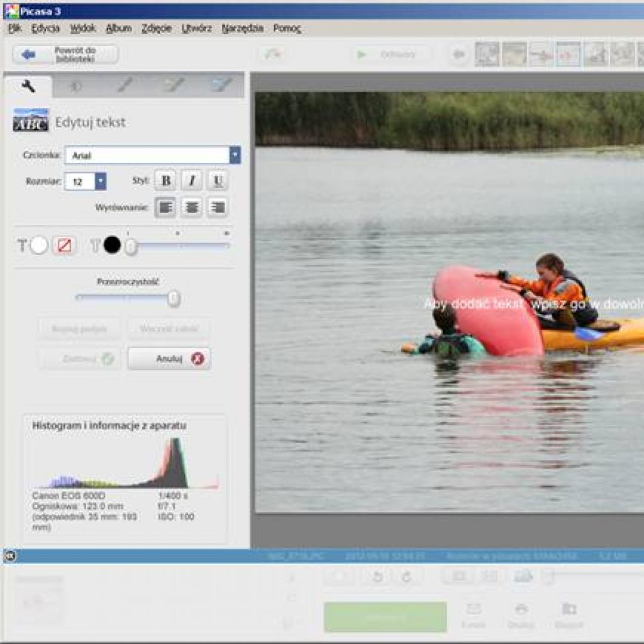
Task: Click the previous photo round arrow
Action: pos(458,54)
